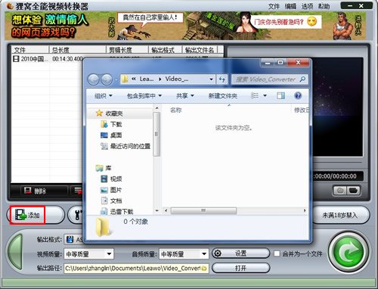This screenshot has height=289, width=378.
Task: Open the 设置 settings button
Action: 240,253
